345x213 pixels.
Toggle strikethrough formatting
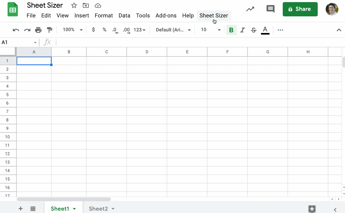point(253,30)
